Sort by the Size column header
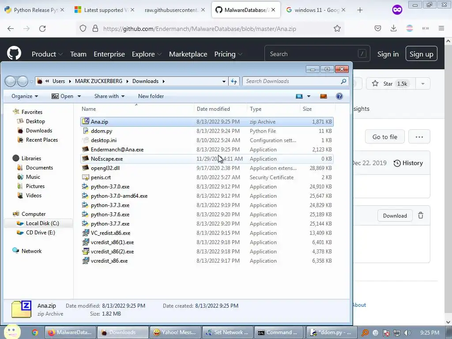Viewport: 452px width, 339px height. [317, 109]
